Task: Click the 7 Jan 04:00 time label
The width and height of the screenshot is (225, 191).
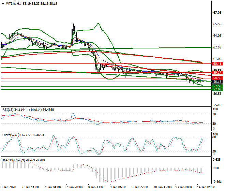Action: point(52,187)
